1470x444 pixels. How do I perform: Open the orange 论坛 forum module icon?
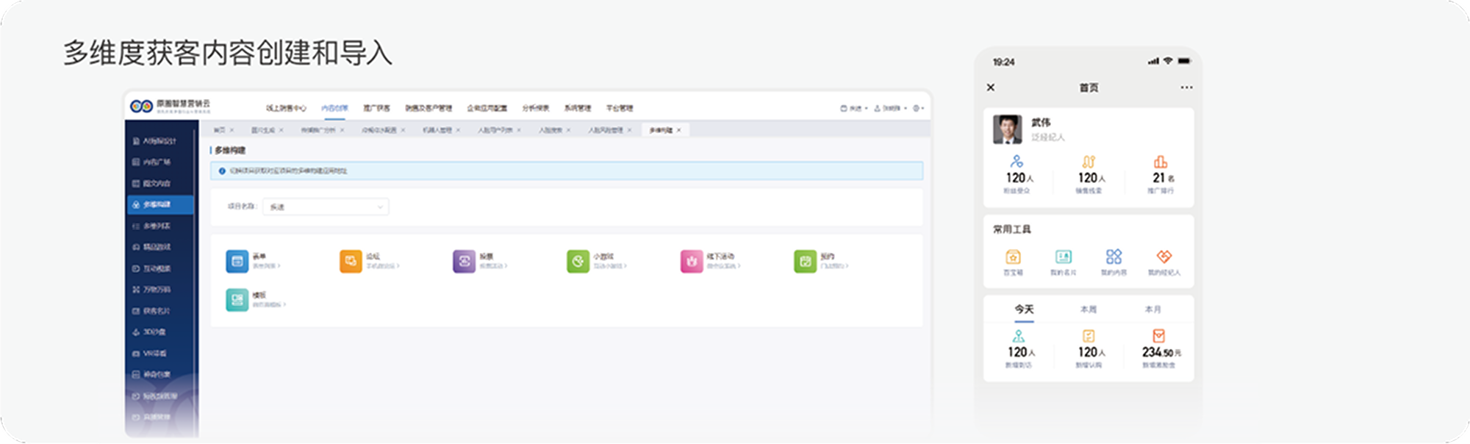[351, 261]
